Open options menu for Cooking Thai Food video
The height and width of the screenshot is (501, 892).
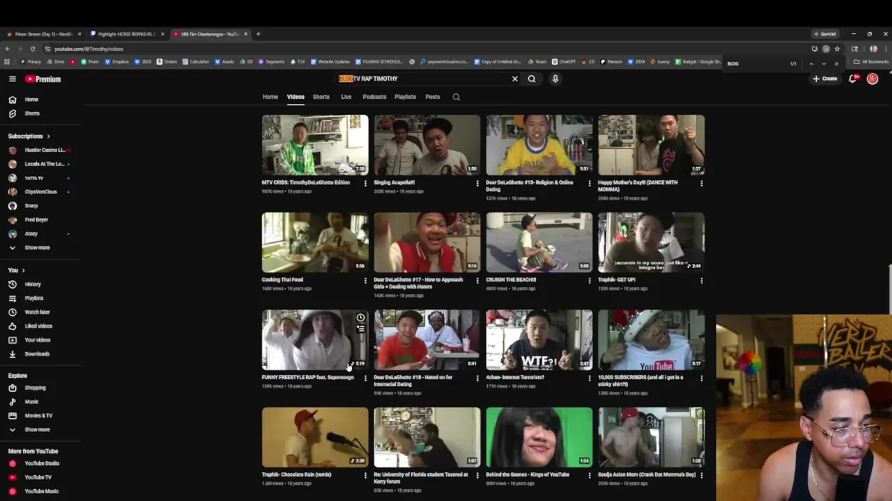[x=365, y=281]
